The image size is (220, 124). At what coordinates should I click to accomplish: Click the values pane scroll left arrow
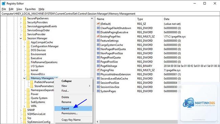pyautogui.click(x=97, y=122)
